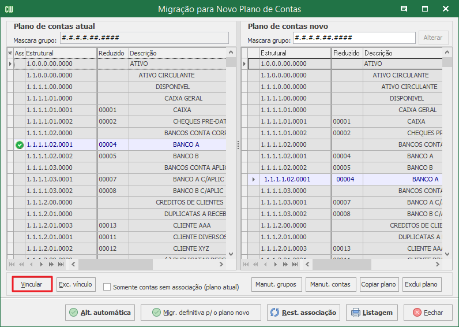
Task: Click Descrição header in right grid
Action: point(403,53)
